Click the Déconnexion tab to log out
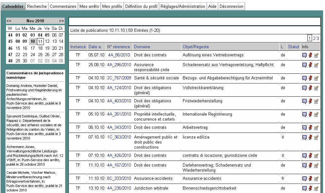This screenshot has height=193, width=325. point(231,6)
